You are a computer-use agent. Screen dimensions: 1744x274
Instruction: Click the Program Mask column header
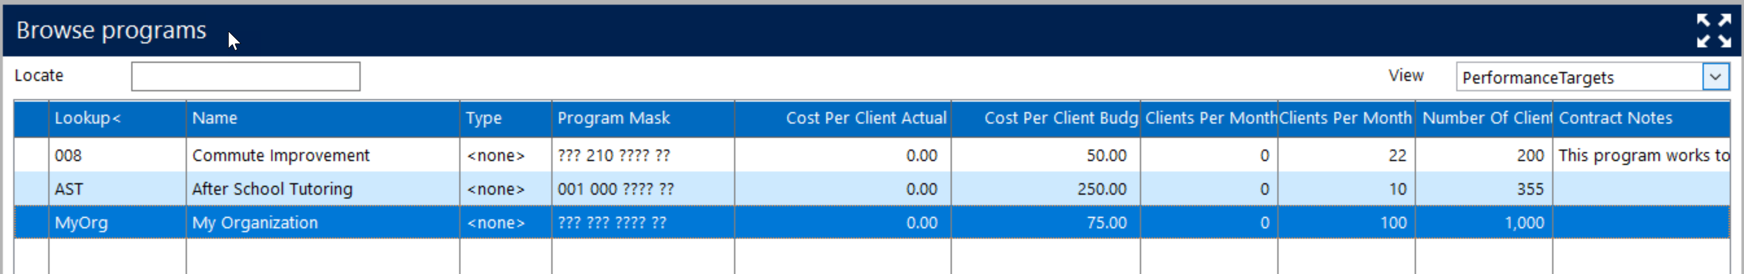click(x=642, y=118)
